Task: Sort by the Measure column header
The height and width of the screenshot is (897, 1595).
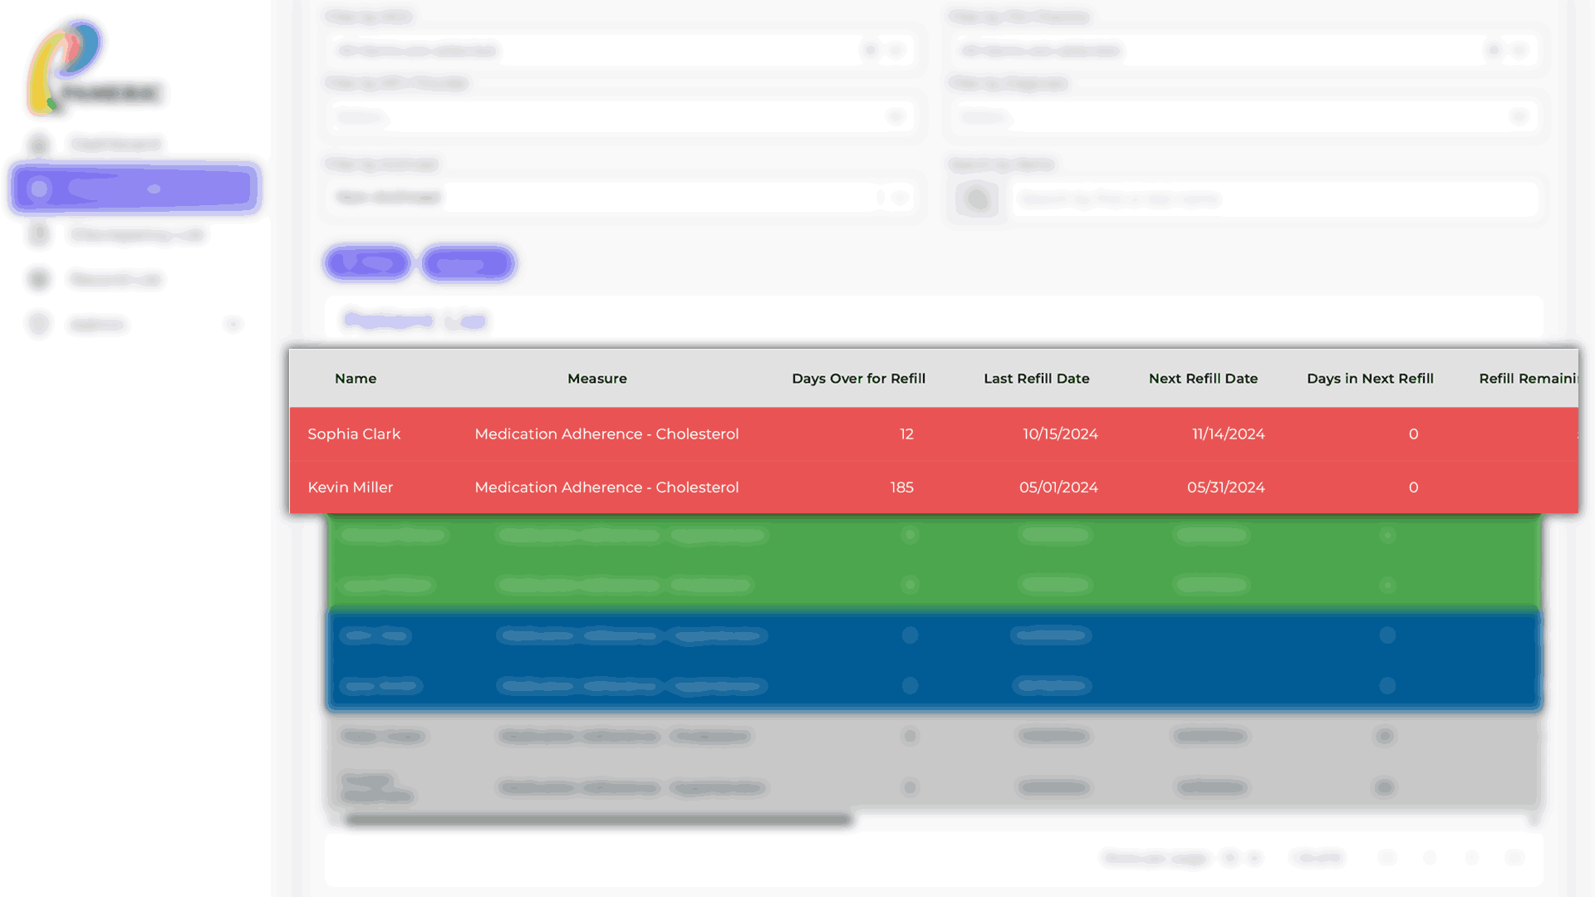Action: (596, 379)
